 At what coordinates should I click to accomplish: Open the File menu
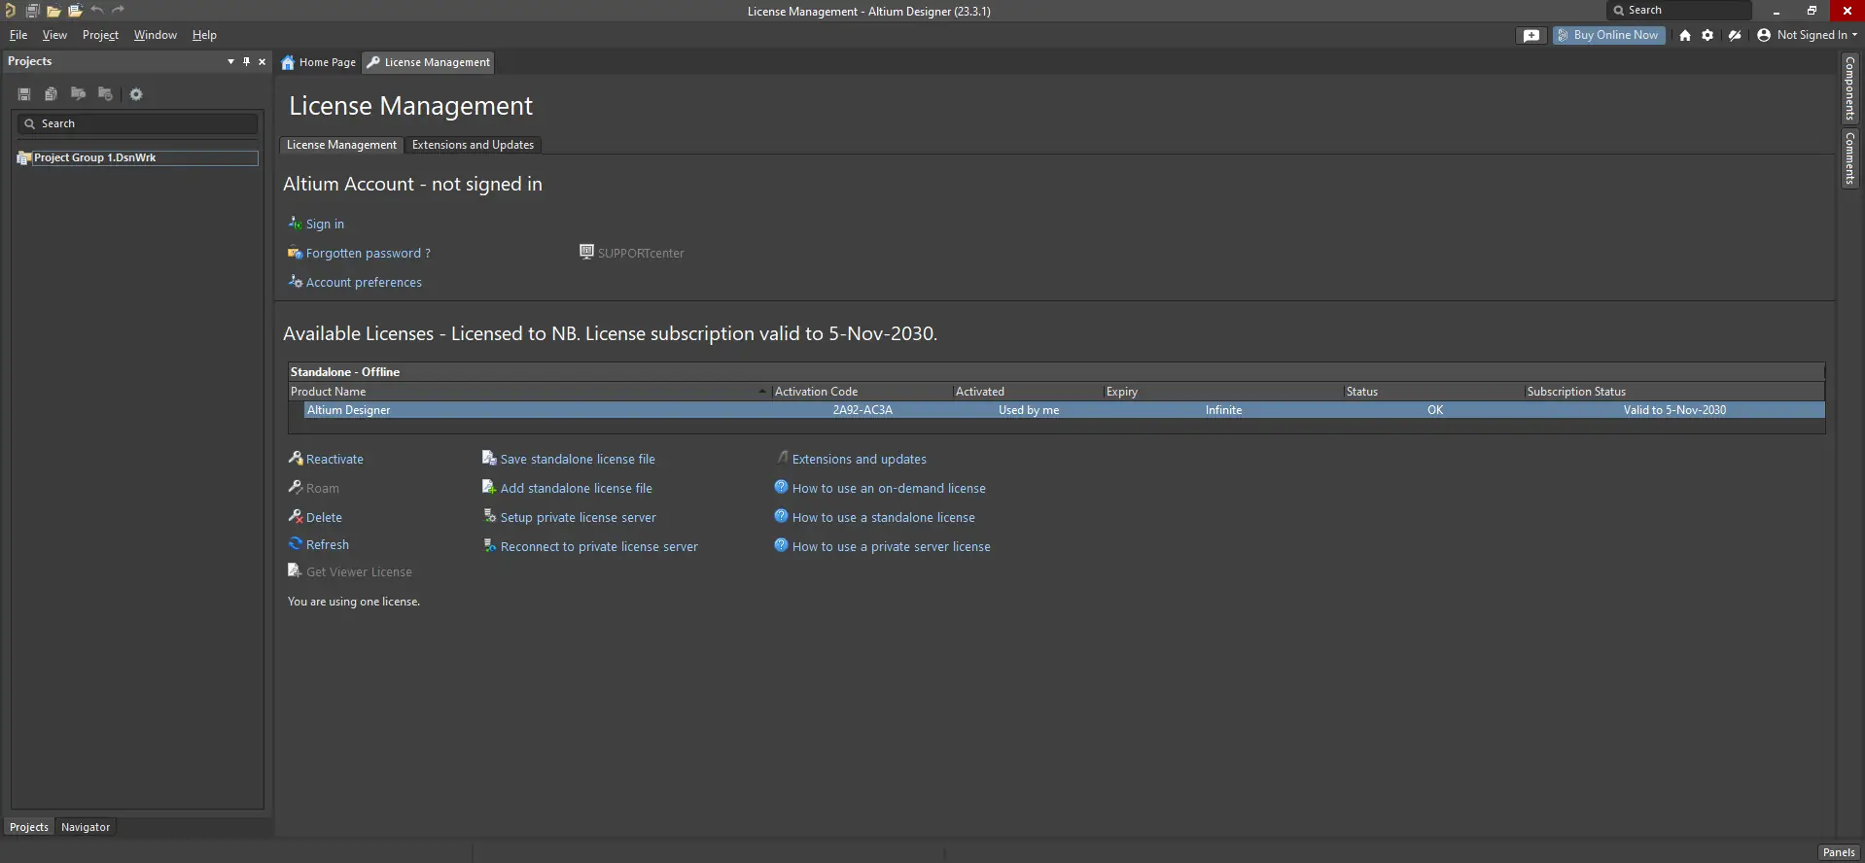coord(18,35)
